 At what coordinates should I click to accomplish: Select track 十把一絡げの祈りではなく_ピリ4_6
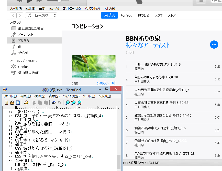(x=174, y=66)
